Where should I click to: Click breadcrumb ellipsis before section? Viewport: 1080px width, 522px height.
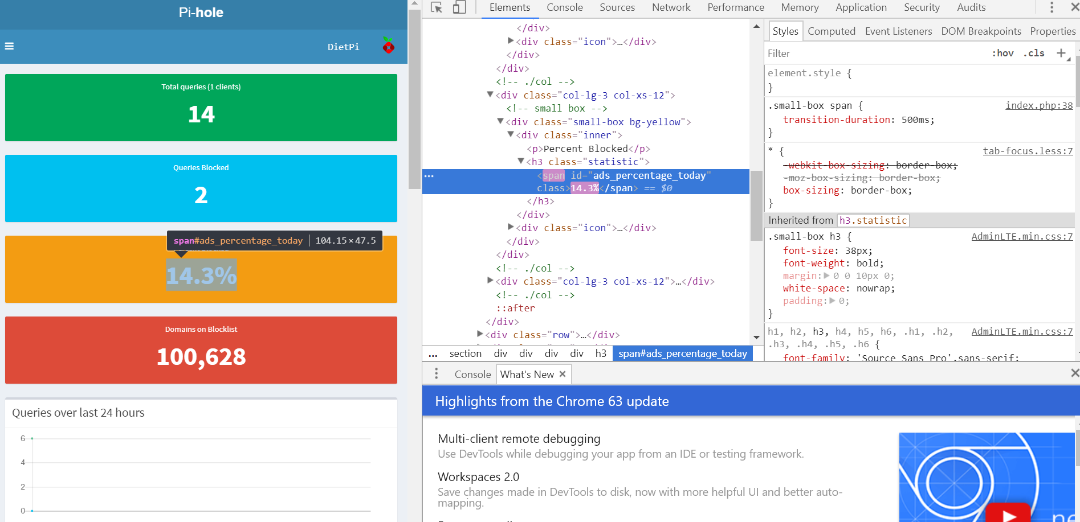(433, 354)
